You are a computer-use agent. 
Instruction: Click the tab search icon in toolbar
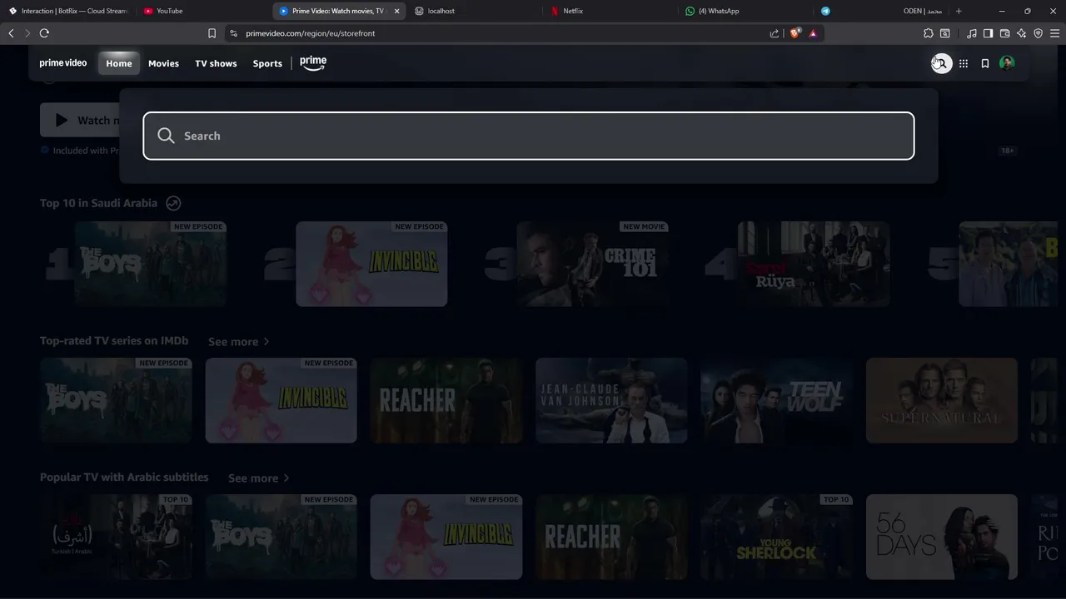945,33
